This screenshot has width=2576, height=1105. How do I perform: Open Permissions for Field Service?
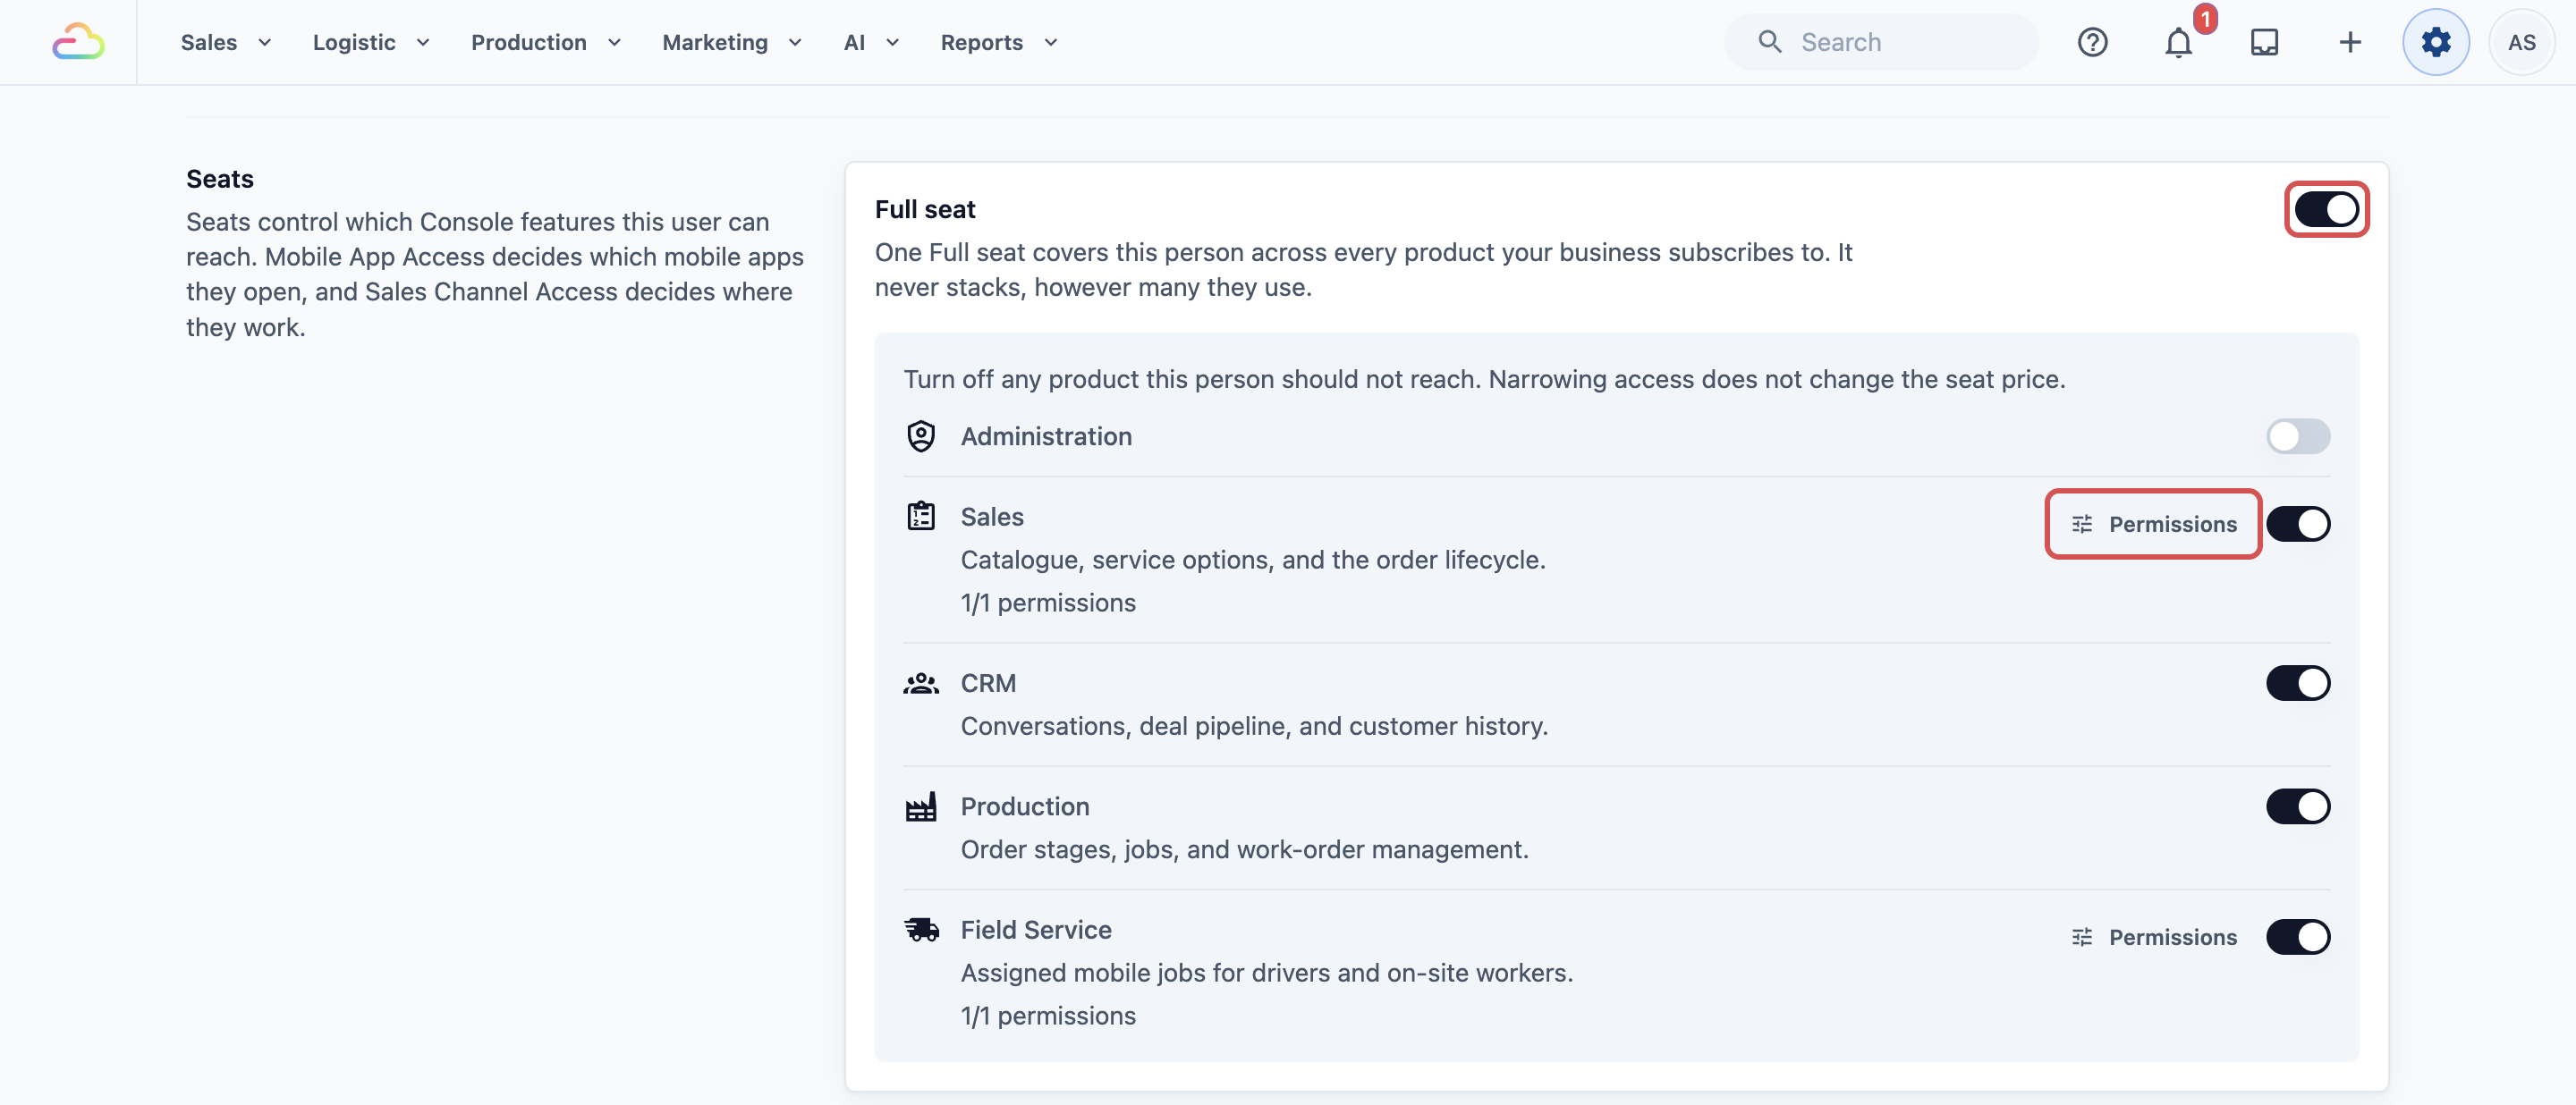[2153, 937]
